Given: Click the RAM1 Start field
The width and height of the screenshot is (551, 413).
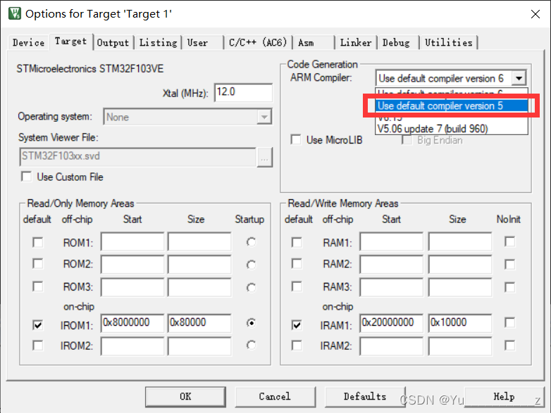Looking at the screenshot, I should pos(392,241).
